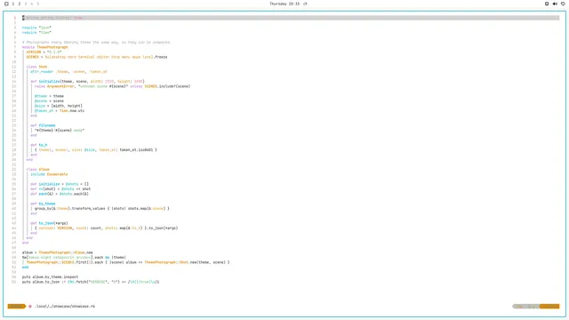Click the '@taken_at = Time.now.utc' line
The height and width of the screenshot is (320, 569).
click(60, 110)
